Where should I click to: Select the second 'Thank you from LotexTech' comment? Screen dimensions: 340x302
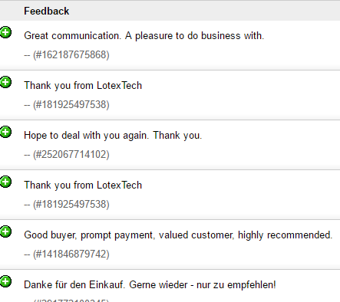coord(83,185)
